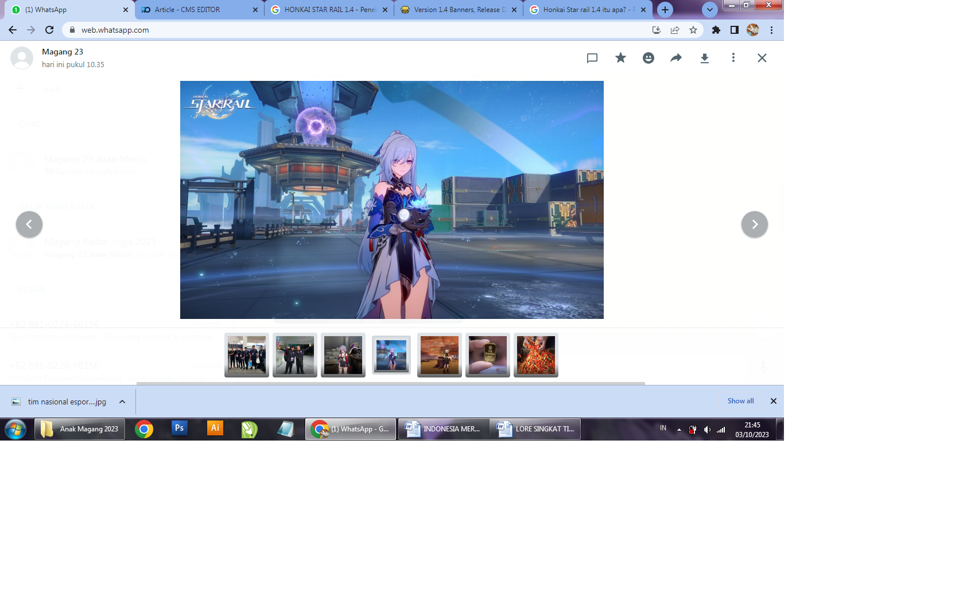The image size is (963, 592).
Task: Open the tab search dropdown
Action: point(710,10)
